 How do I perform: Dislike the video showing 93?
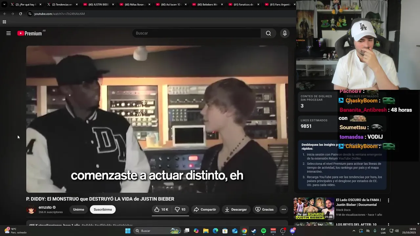[x=180, y=209]
